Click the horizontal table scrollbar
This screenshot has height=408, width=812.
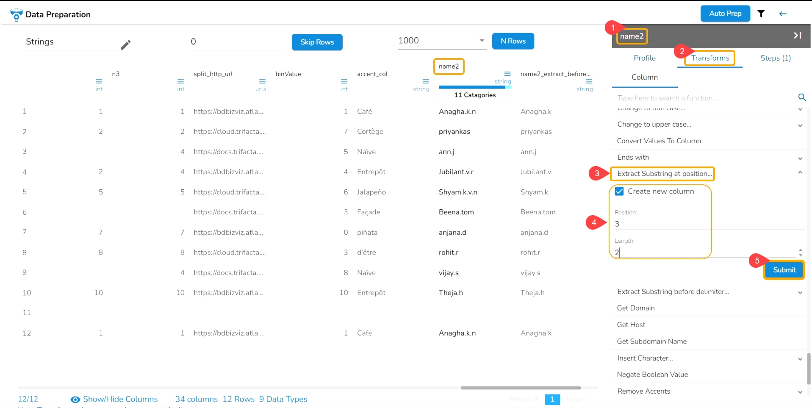click(x=521, y=388)
